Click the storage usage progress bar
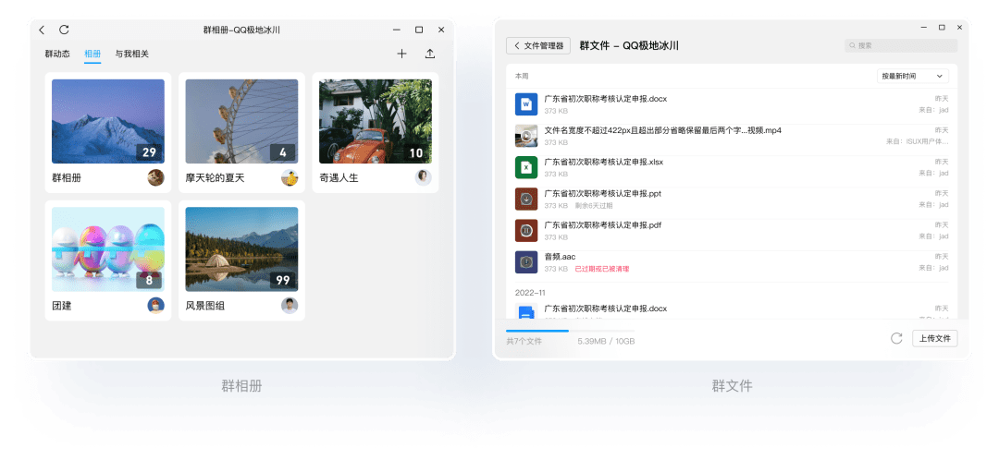999x460 pixels. 570,331
